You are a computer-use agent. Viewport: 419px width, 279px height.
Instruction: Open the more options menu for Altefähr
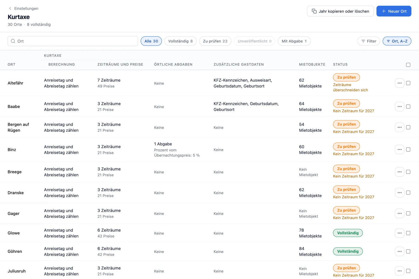coord(399,83)
